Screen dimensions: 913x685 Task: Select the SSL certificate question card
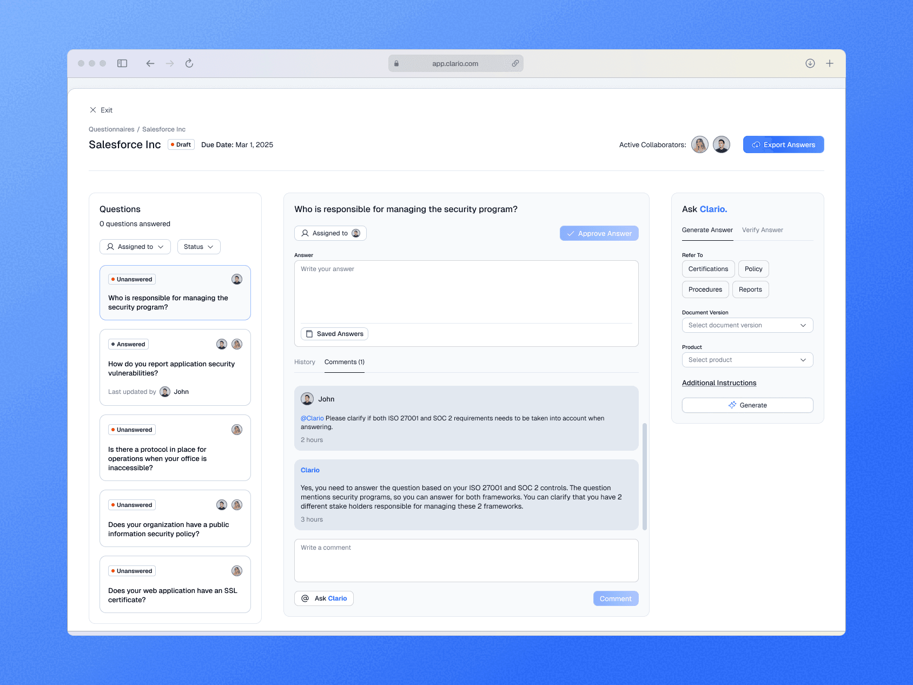[x=175, y=584]
